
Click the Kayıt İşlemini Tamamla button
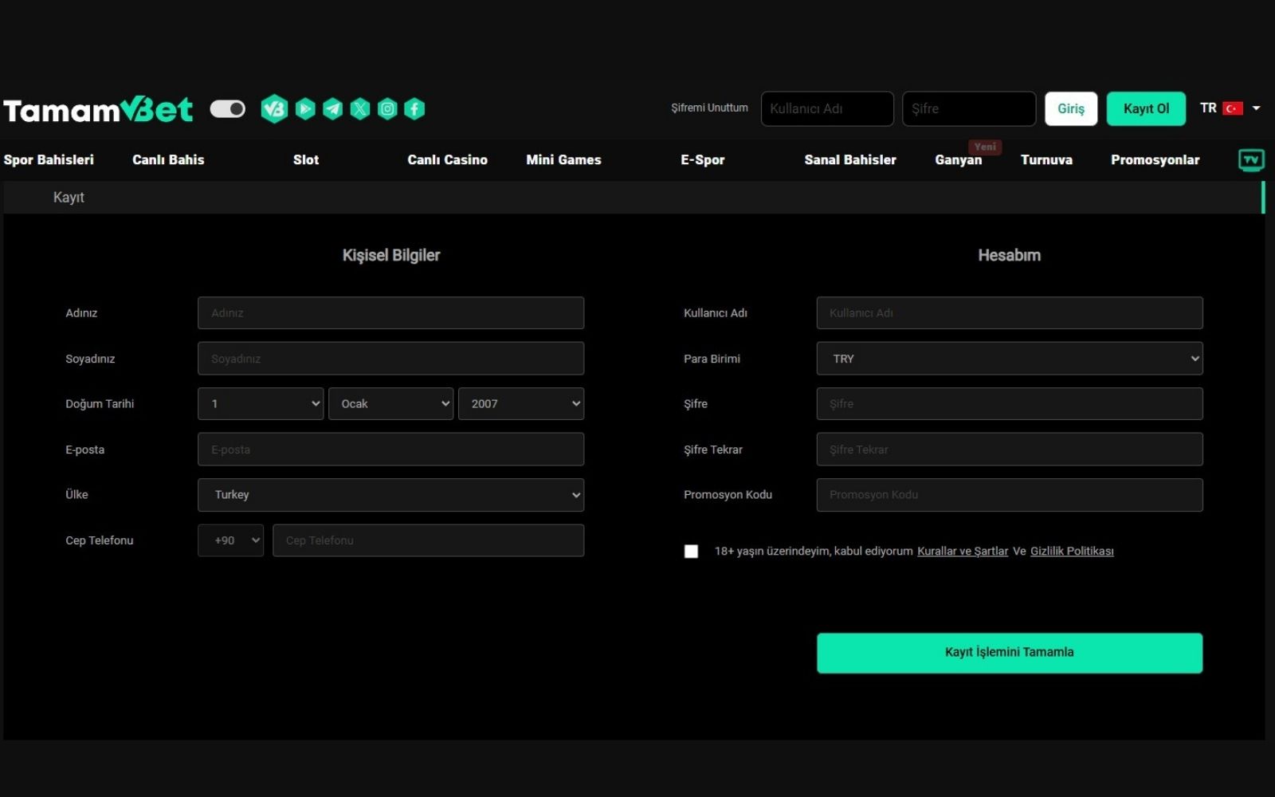1008,652
